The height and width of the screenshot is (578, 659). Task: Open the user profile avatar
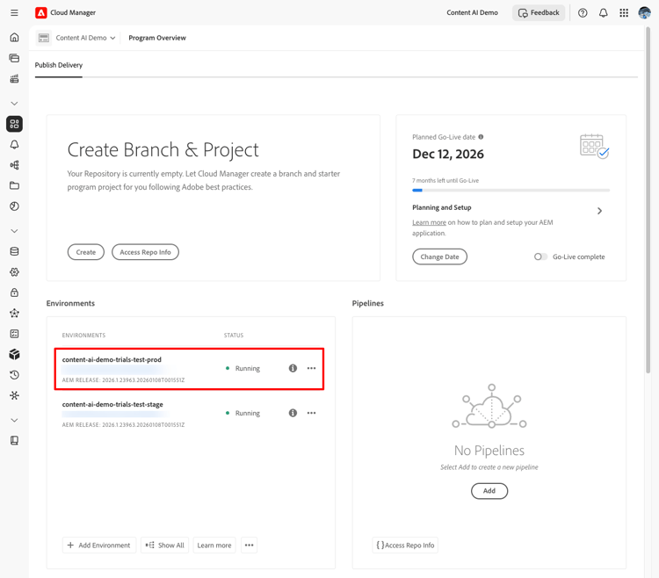pyautogui.click(x=644, y=12)
